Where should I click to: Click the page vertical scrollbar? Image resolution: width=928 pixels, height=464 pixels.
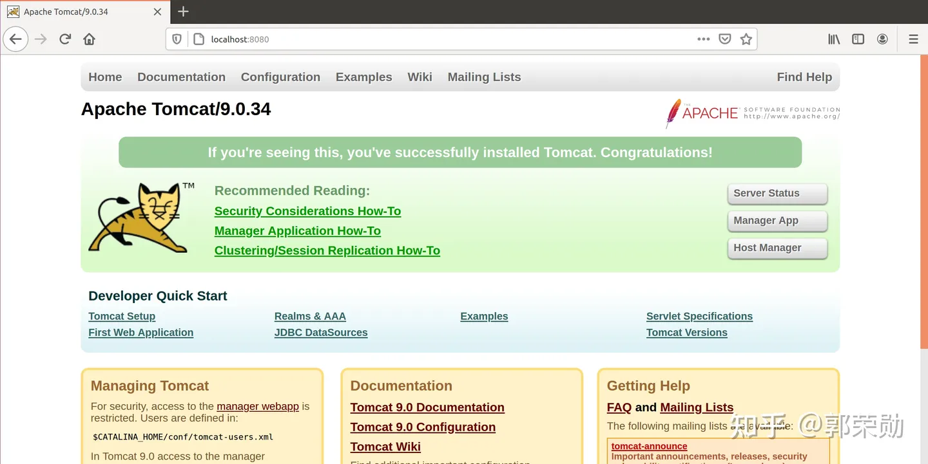(x=923, y=259)
